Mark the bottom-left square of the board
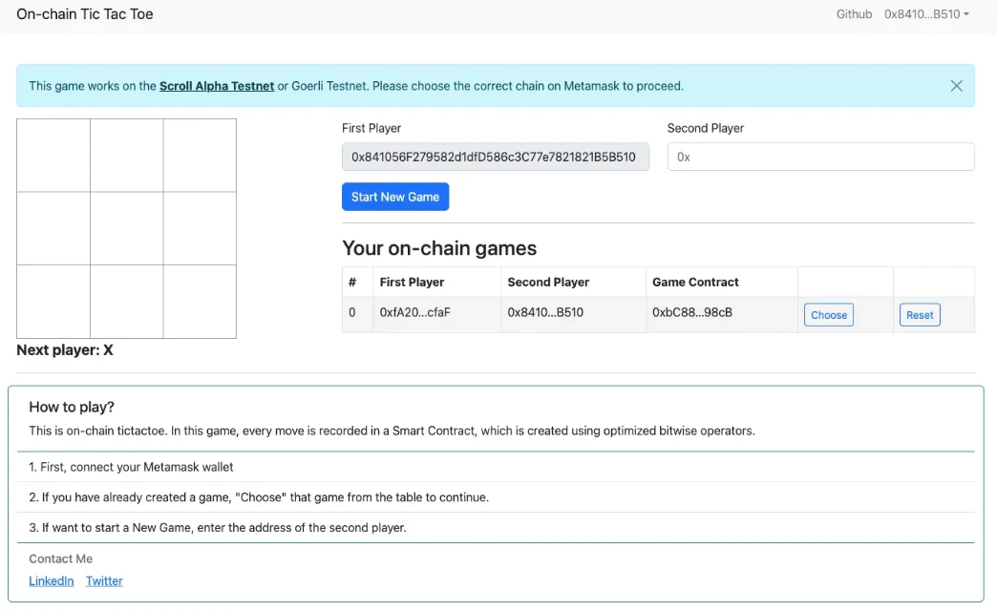The height and width of the screenshot is (611, 997). [x=53, y=301]
